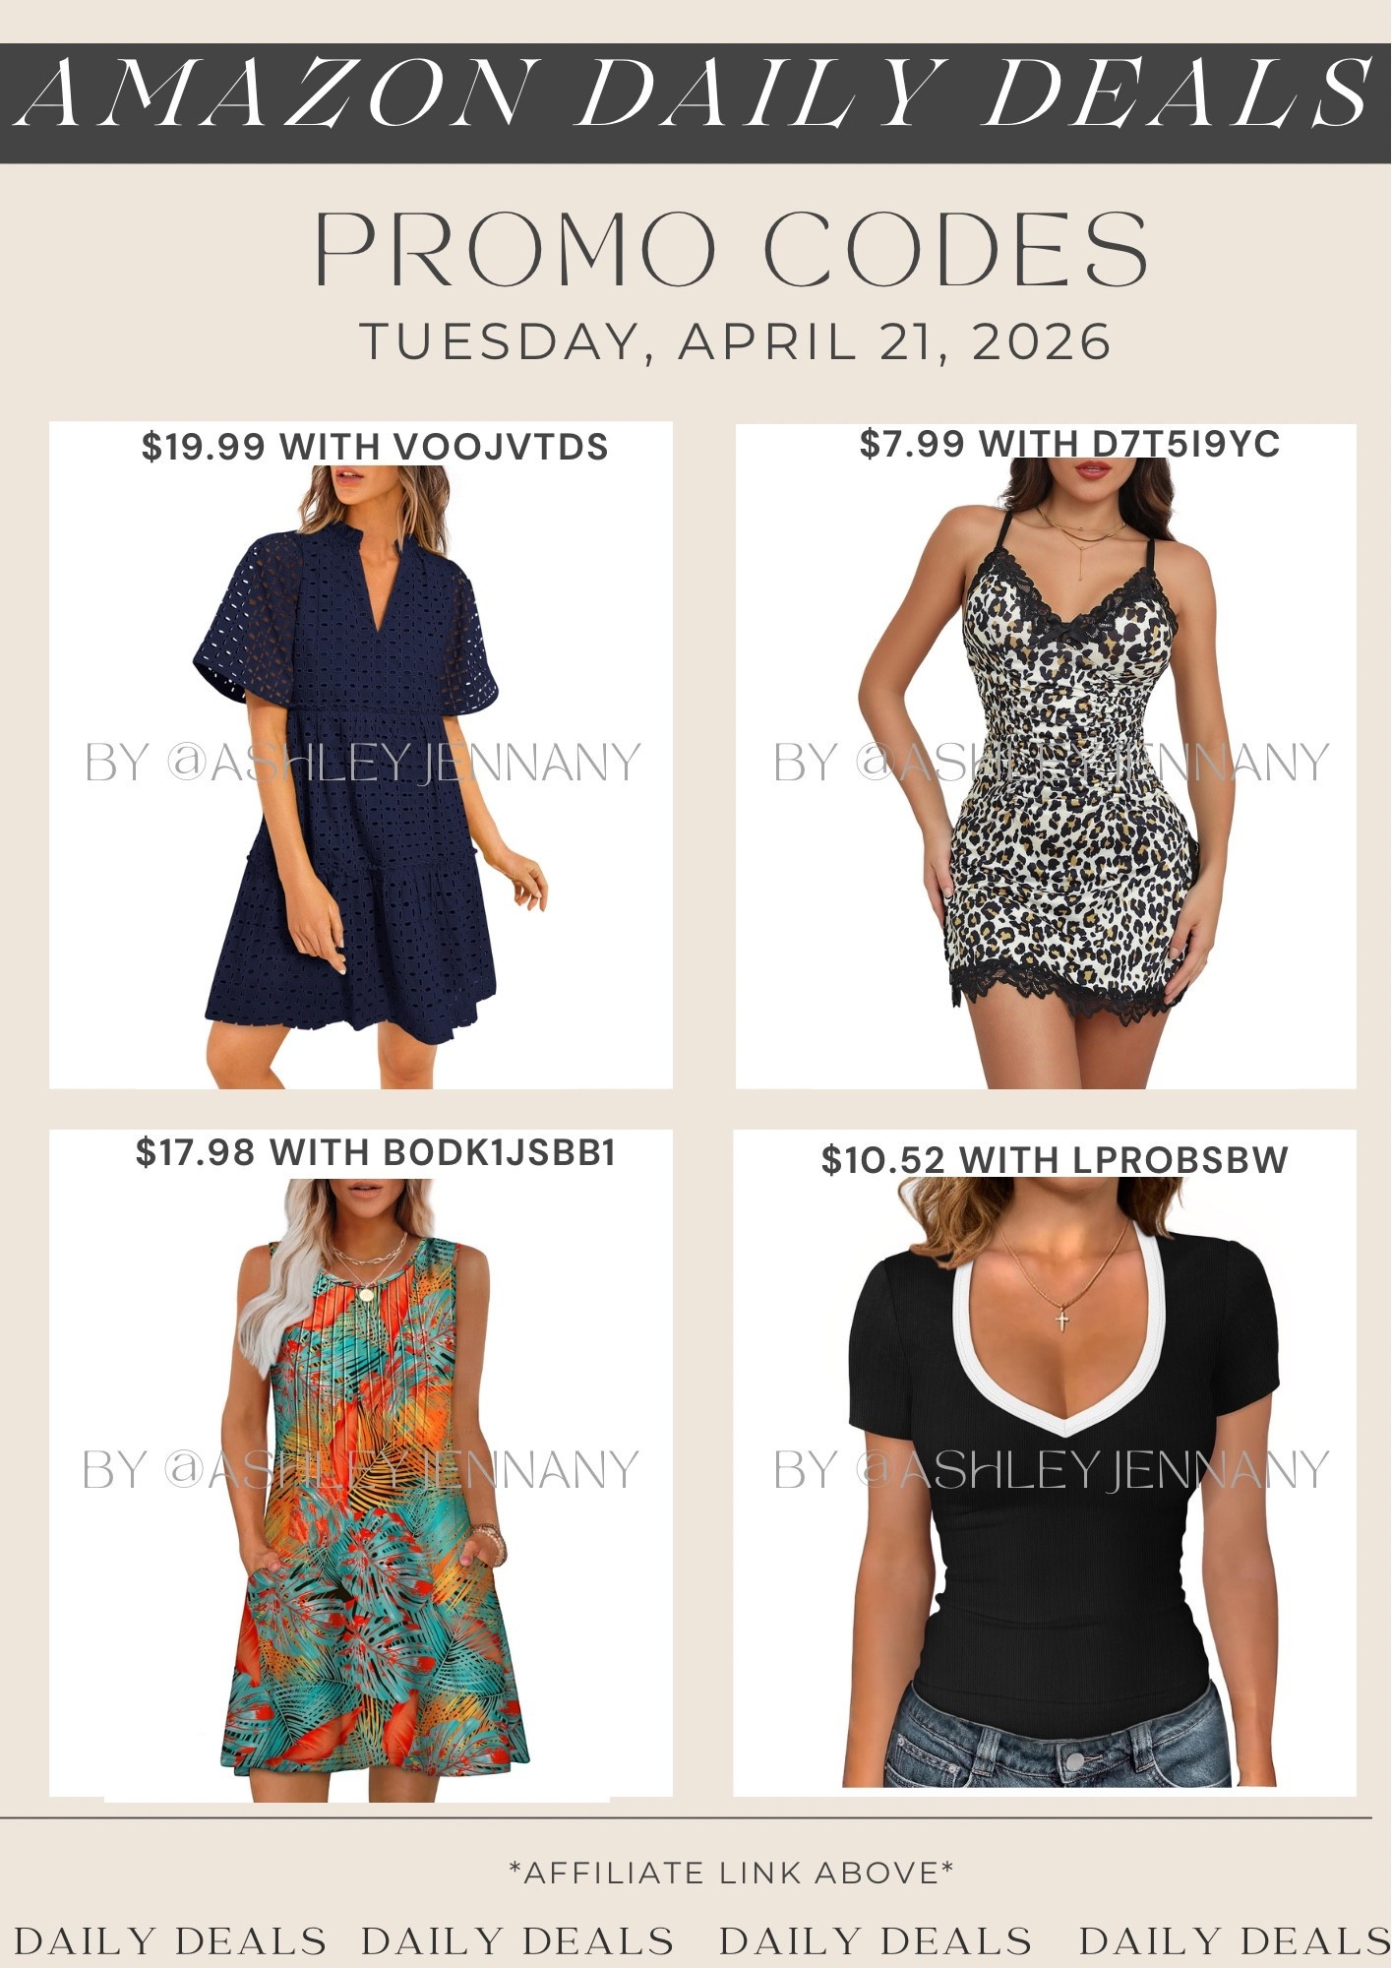Click the last Daily Deals footer text
The height and width of the screenshot is (1968, 1392).
click(1235, 1941)
